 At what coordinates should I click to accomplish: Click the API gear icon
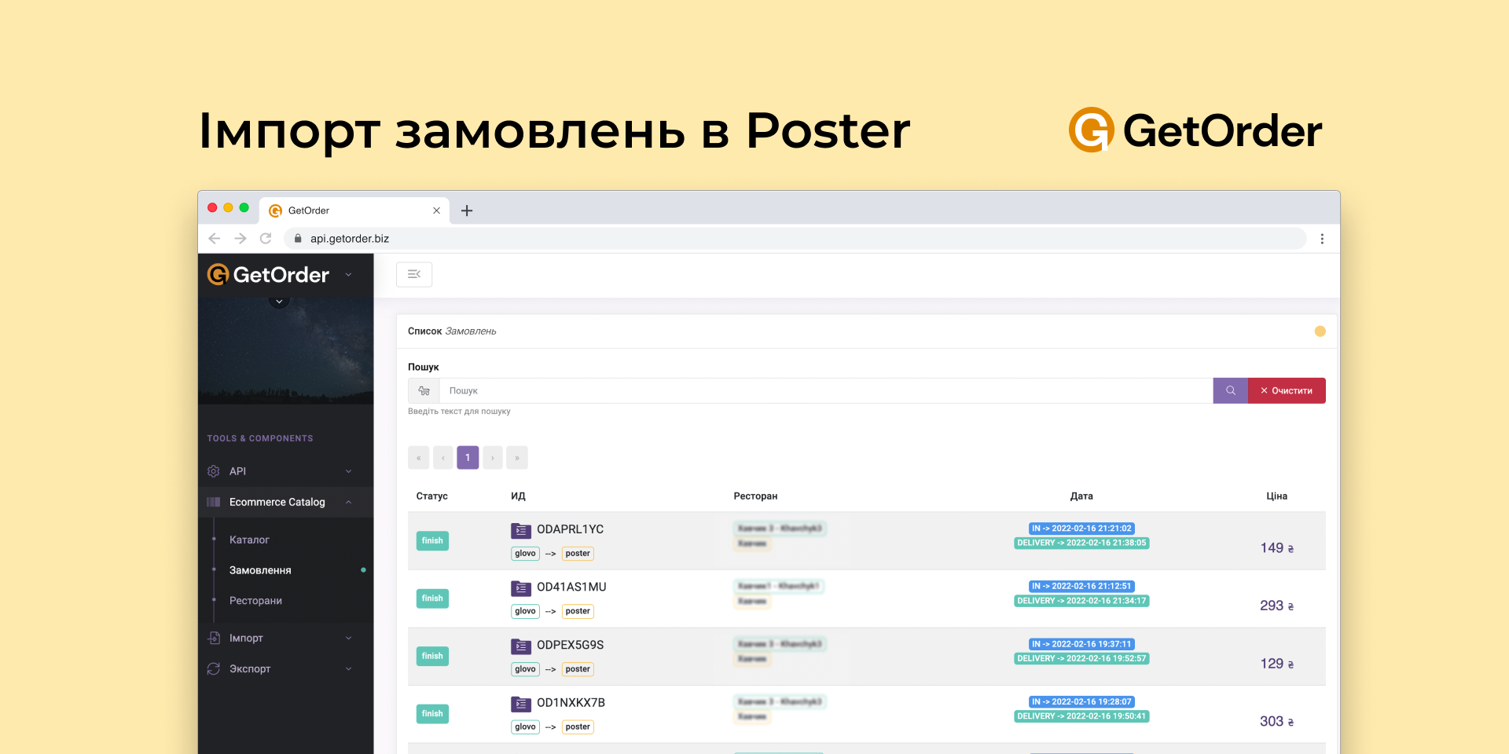213,471
